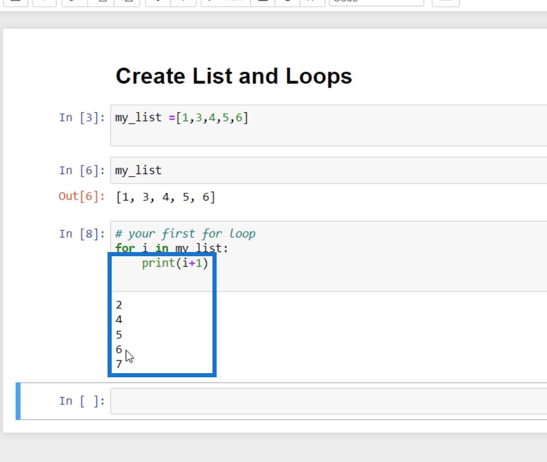The height and width of the screenshot is (462, 547).
Task: Click the printed output value 4
Action: pyautogui.click(x=119, y=320)
